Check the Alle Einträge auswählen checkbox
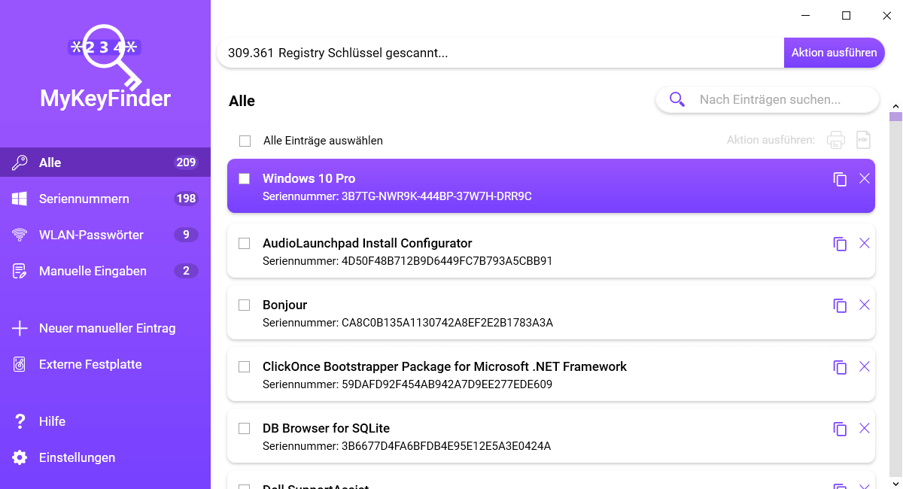The width and height of the screenshot is (903, 489). tap(245, 141)
